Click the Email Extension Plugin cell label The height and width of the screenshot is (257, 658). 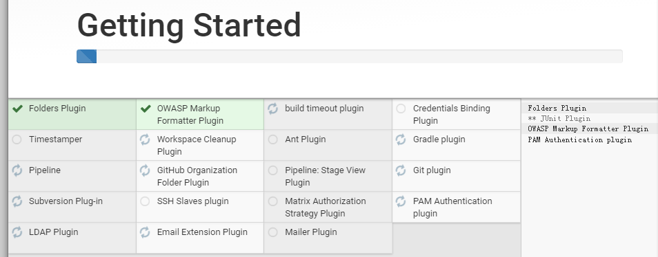coord(202,232)
